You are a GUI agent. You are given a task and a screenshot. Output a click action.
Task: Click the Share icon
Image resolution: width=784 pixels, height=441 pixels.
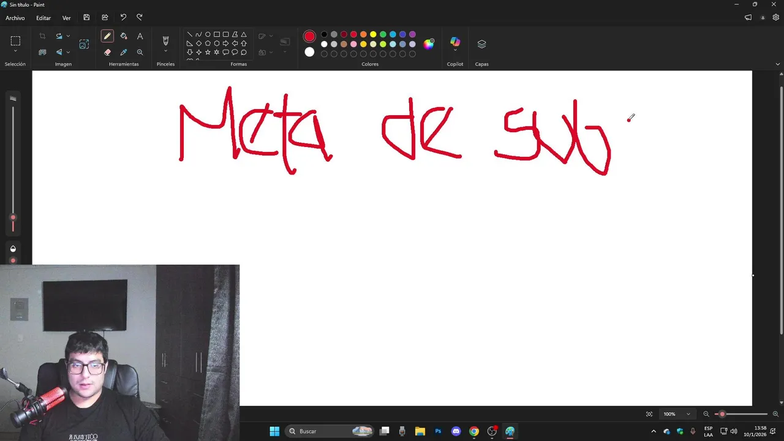point(105,18)
